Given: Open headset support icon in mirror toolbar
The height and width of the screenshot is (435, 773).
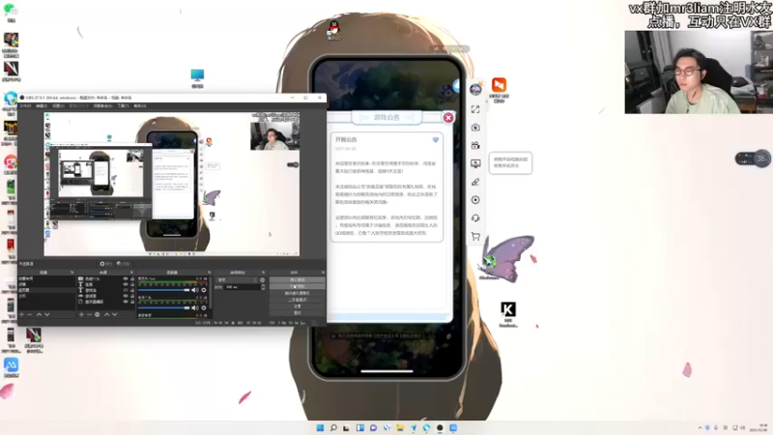Looking at the screenshot, I should tap(475, 218).
